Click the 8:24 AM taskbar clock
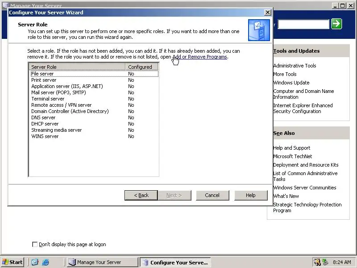The width and height of the screenshot is (357, 268). [342, 262]
